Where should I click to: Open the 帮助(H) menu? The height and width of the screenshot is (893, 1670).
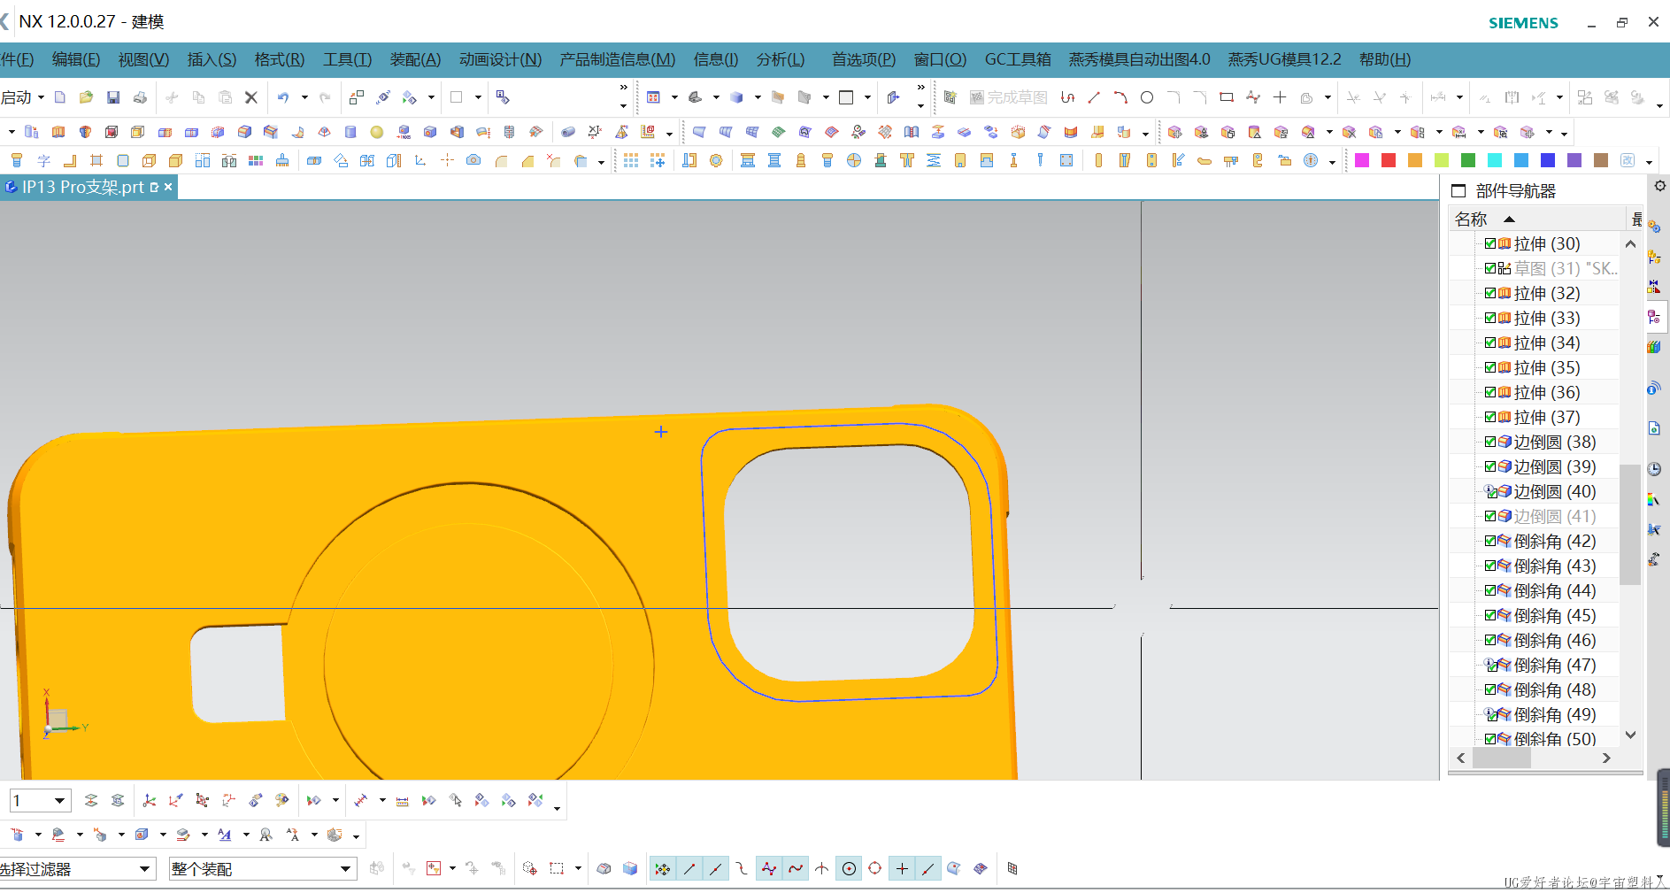click(x=1385, y=59)
